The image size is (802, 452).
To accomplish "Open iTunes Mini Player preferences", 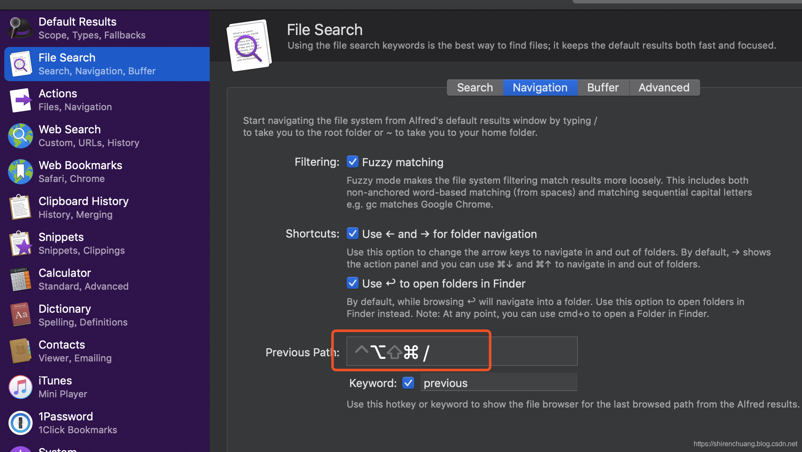I will tap(107, 387).
